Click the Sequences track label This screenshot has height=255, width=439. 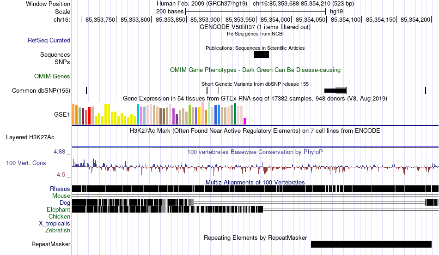[x=55, y=54]
